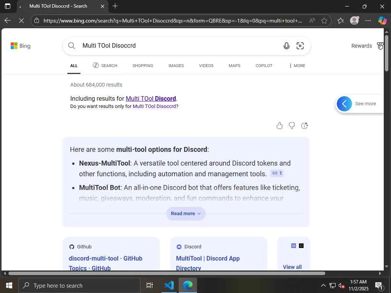Click the Rewards label
This screenshot has height=293, width=391.
point(362,46)
